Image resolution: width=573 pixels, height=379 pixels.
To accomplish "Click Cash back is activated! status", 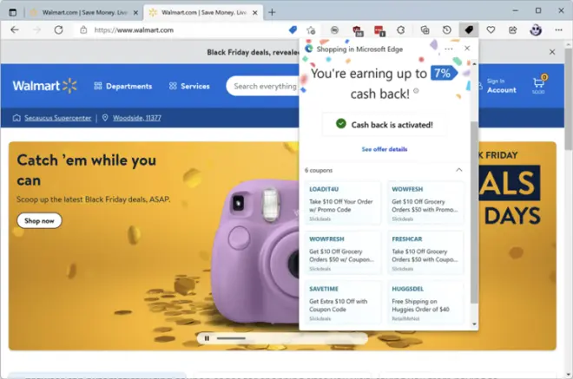I will [385, 125].
